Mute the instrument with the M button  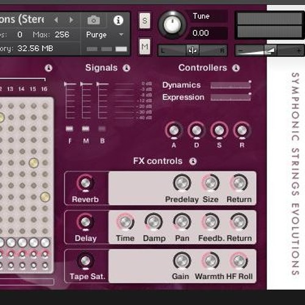pos(145,47)
